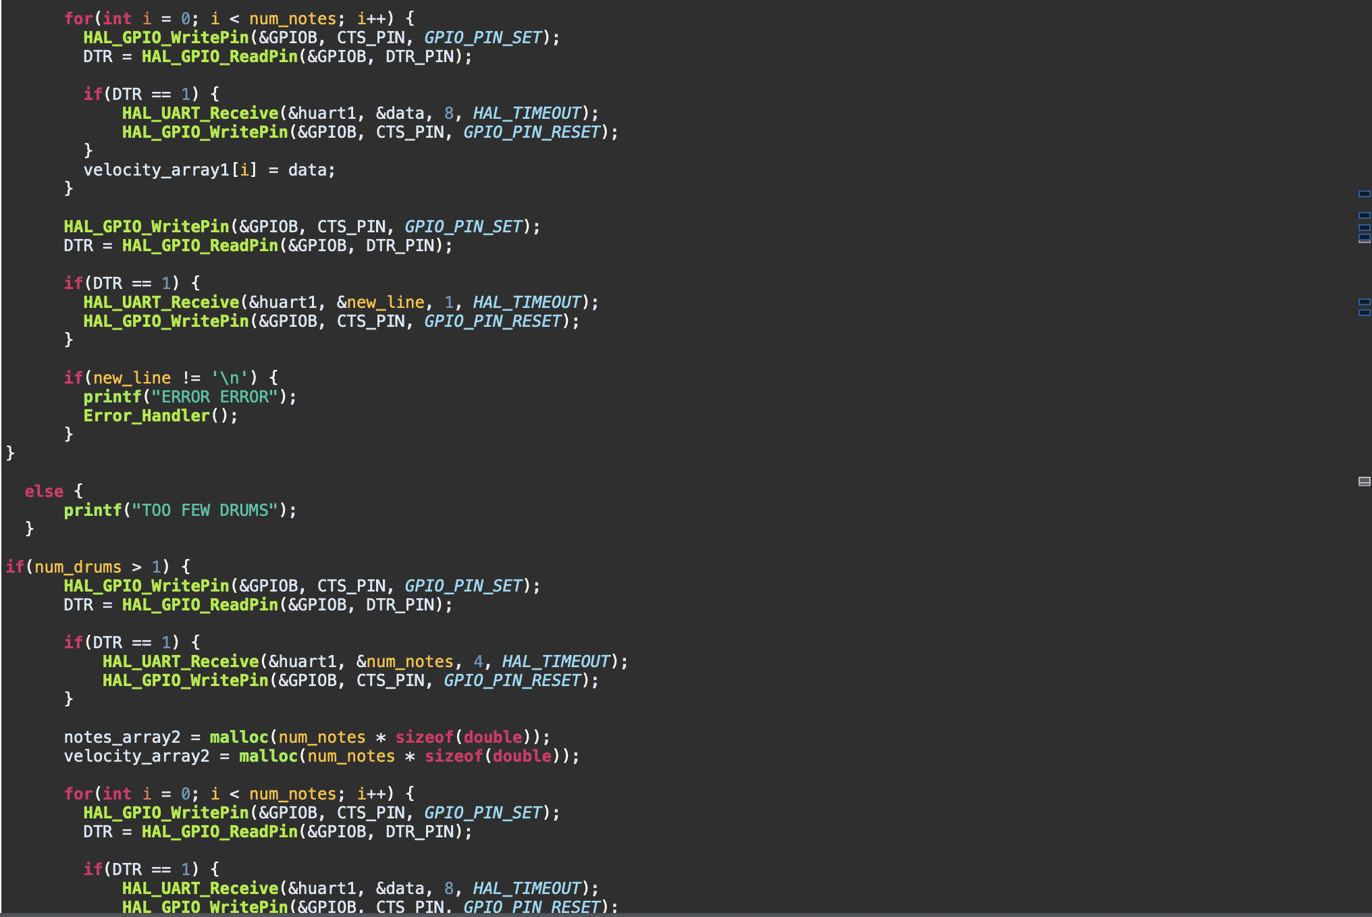Click sizeof on the notes_array2 malloc line
The image size is (1372, 917).
pos(424,737)
